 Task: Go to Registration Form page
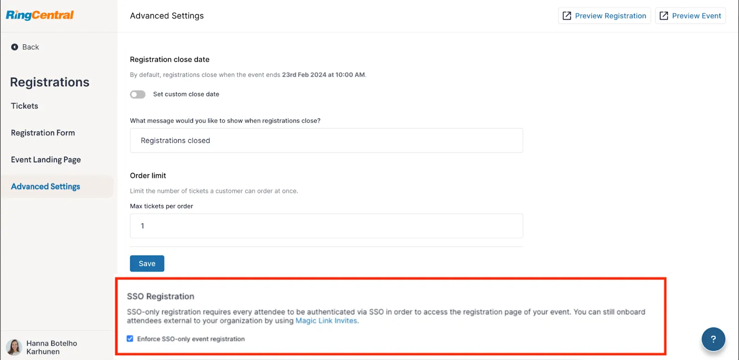(x=43, y=133)
